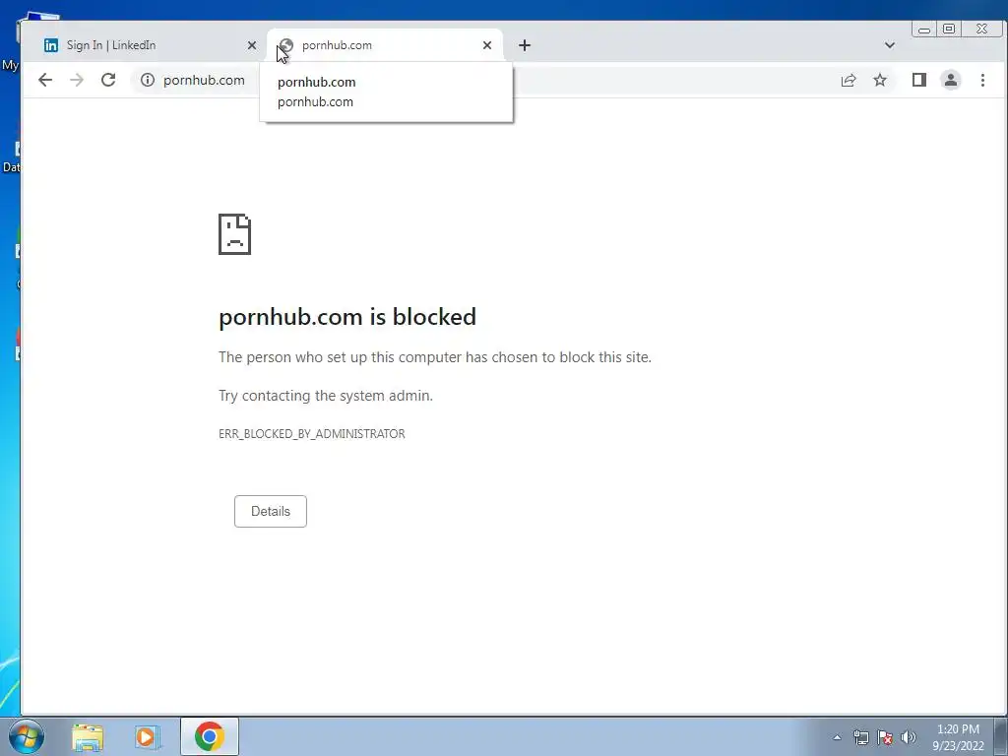Viewport: 1008px width, 756px height.
Task: Open the network status tray icon
Action: 860,737
